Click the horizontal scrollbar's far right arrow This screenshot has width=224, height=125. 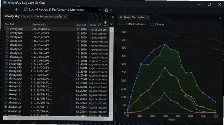(x=106, y=119)
